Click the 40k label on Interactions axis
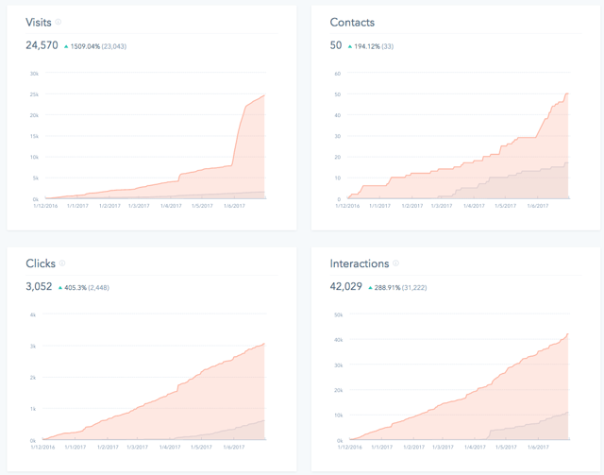The width and height of the screenshot is (604, 475). (x=338, y=340)
